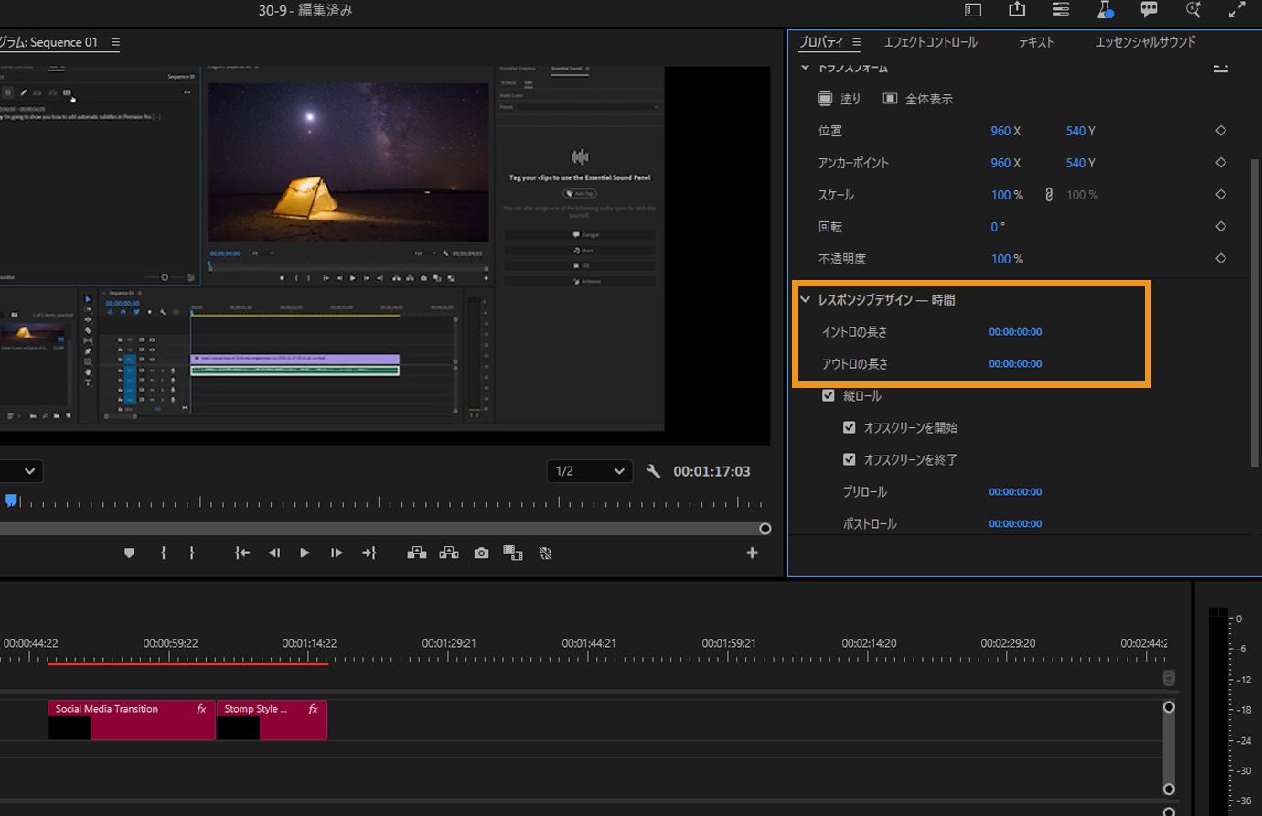Click the Add Marker icon
The image size is (1262, 816).
pos(129,553)
